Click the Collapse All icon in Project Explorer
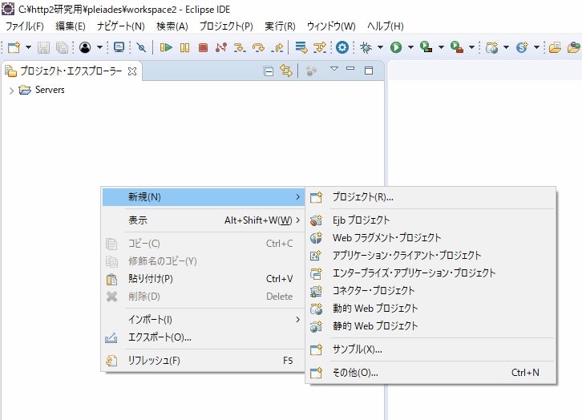The width and height of the screenshot is (582, 420). (x=269, y=71)
